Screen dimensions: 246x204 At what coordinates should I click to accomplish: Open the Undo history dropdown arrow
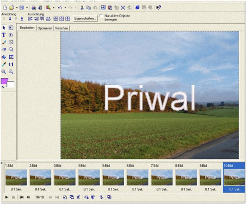65,8
